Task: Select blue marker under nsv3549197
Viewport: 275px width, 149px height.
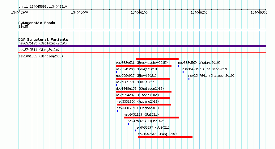Action: pyautogui.click(x=183, y=72)
